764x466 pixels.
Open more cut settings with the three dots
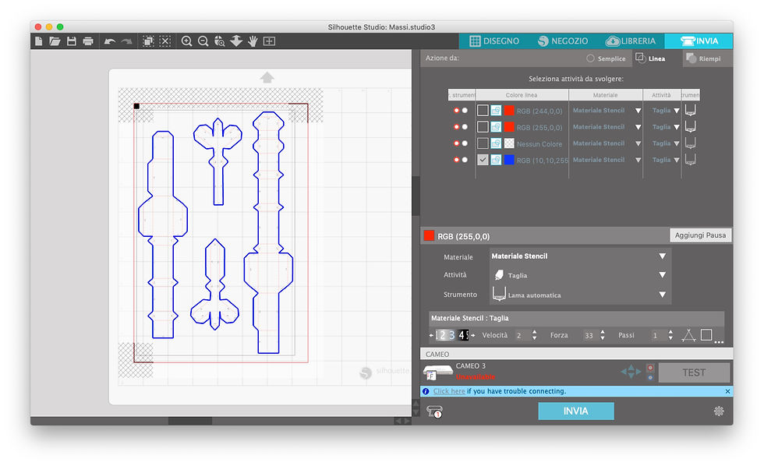point(719,342)
